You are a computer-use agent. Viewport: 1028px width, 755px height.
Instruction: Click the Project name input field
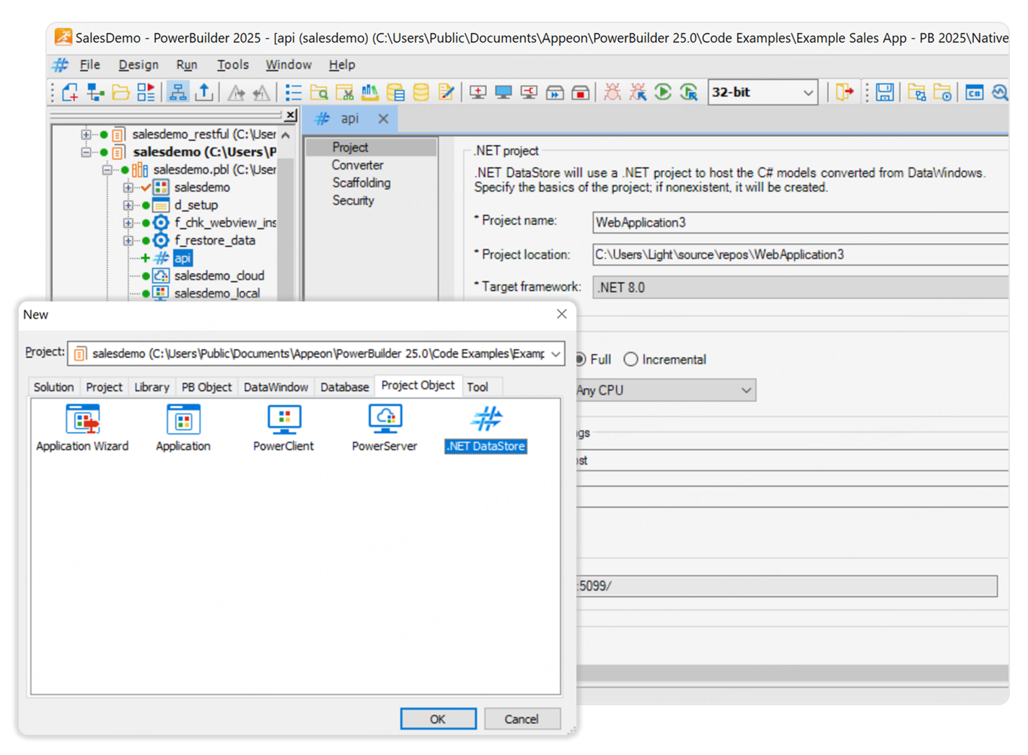[800, 222]
